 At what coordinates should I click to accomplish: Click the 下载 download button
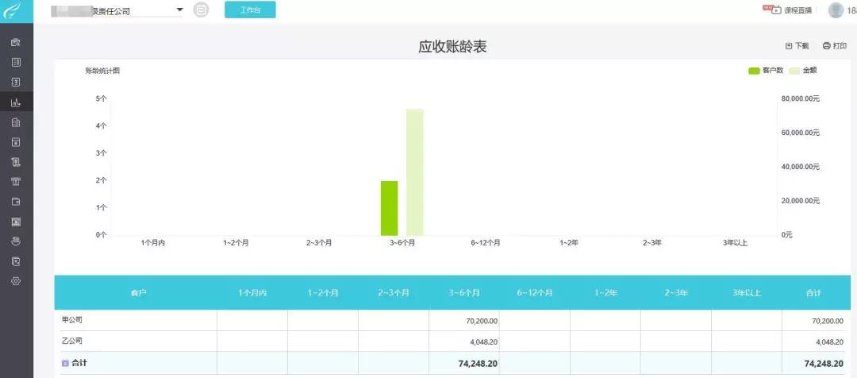coord(797,46)
